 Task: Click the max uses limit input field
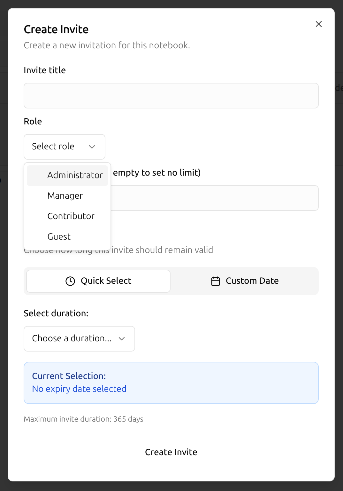point(214,198)
